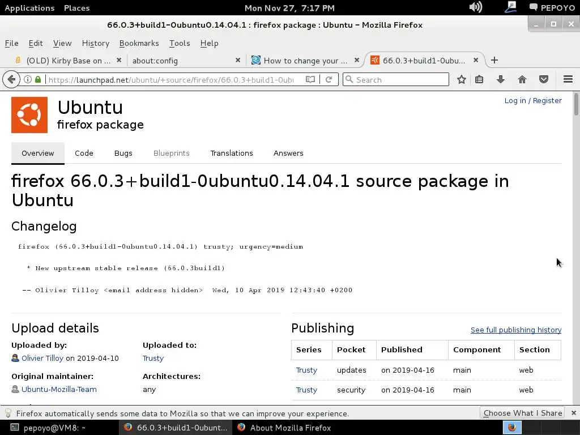Screen dimensions: 580x435
Task: Click the network status icon in top panel
Action: (511, 7)
